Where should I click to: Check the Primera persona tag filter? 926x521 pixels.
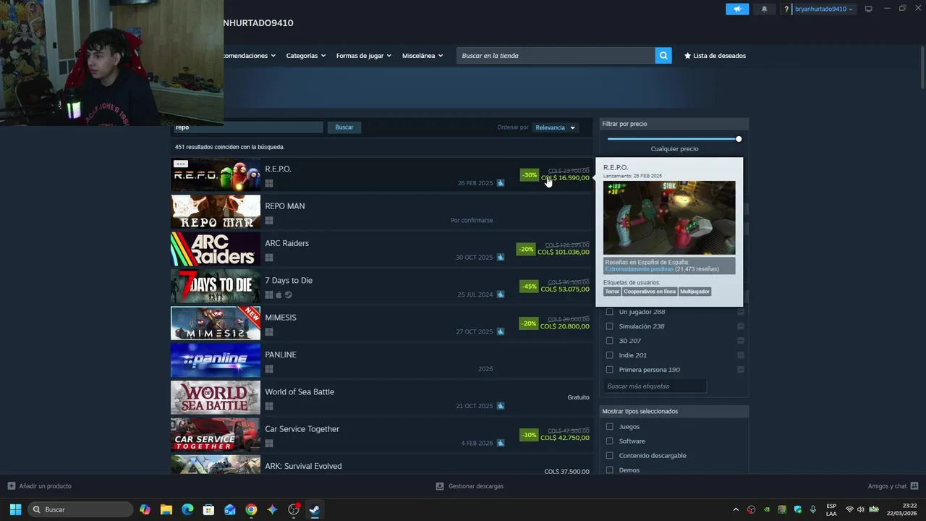(x=609, y=370)
